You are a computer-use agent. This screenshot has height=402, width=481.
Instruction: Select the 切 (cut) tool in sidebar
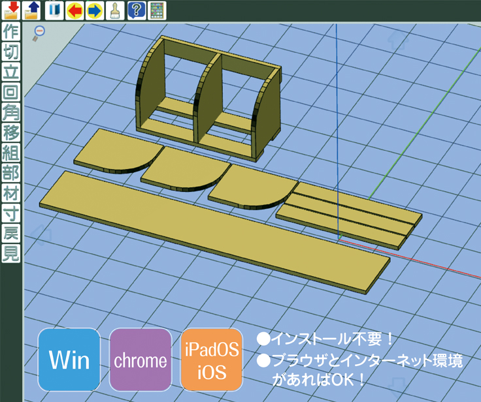pyautogui.click(x=10, y=52)
